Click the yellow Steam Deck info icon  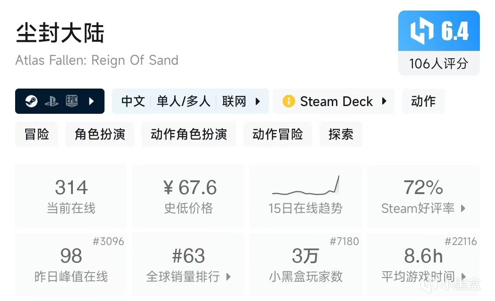pos(289,101)
